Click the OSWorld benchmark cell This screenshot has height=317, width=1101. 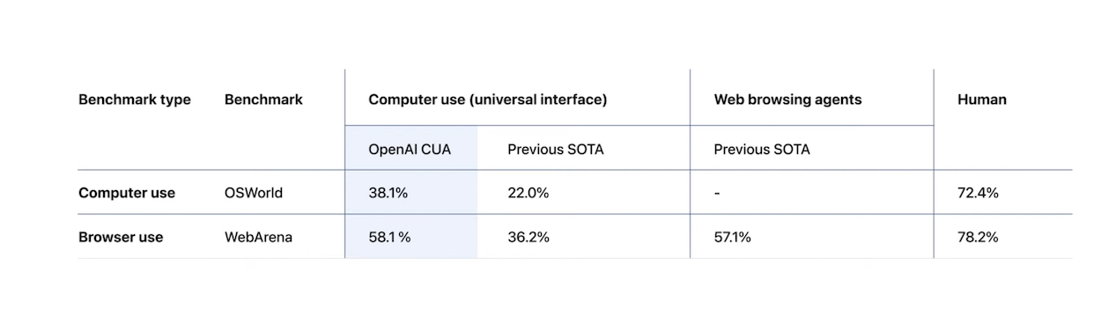pyautogui.click(x=254, y=193)
